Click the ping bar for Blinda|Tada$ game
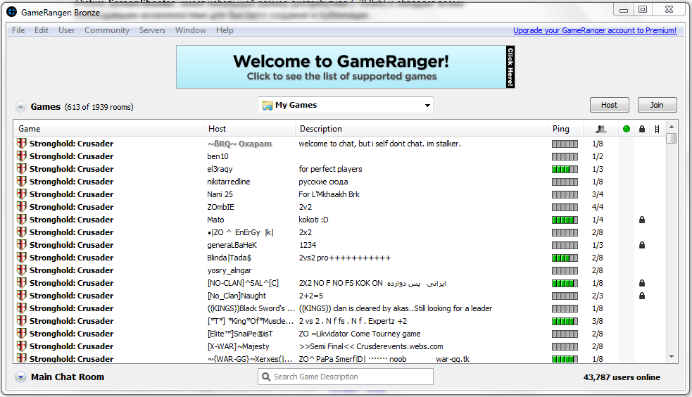Viewport: 692px width, 397px height. [565, 258]
